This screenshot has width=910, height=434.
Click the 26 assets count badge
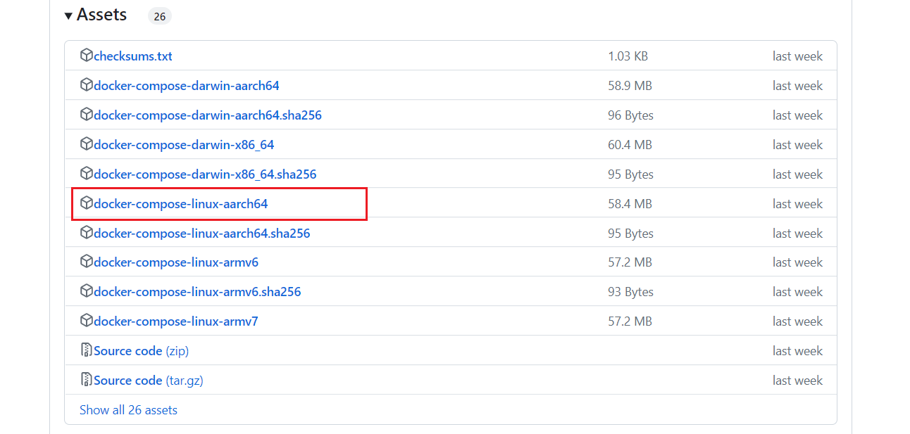click(160, 15)
